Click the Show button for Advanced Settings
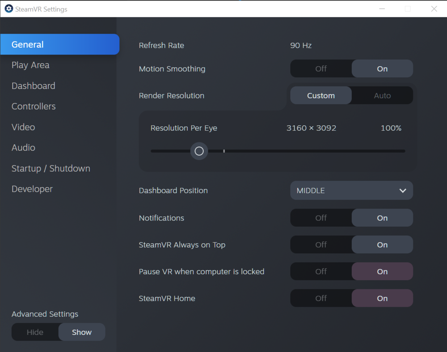Screen dimensions: 447x352 coord(81,332)
